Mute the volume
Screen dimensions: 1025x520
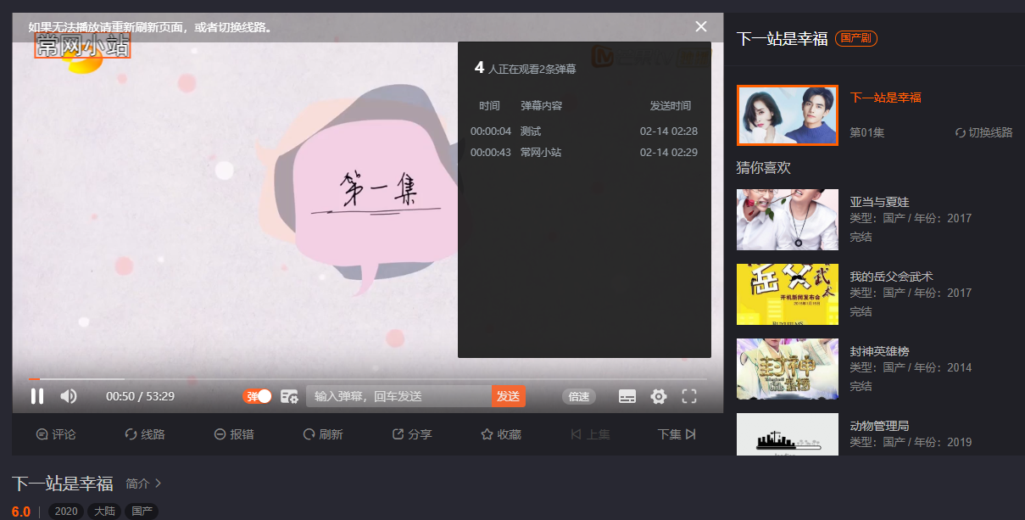pos(69,396)
